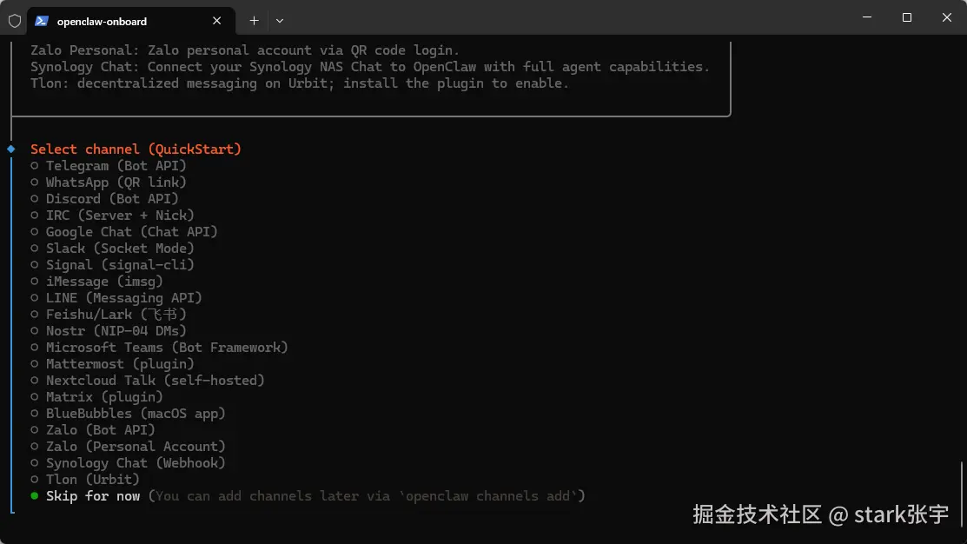Viewport: 967px width, 544px height.
Task: Click the PowerShell icon on openclaw-onboard tab
Action: tap(42, 21)
